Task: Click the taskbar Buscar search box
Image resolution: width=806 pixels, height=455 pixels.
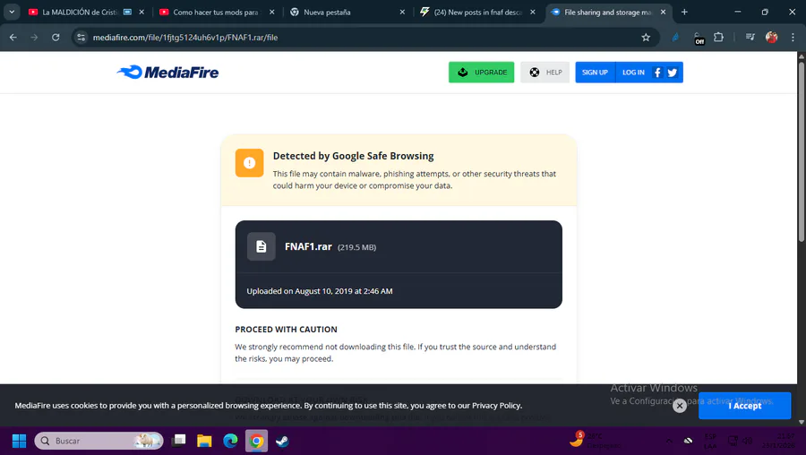Action: [x=99, y=441]
